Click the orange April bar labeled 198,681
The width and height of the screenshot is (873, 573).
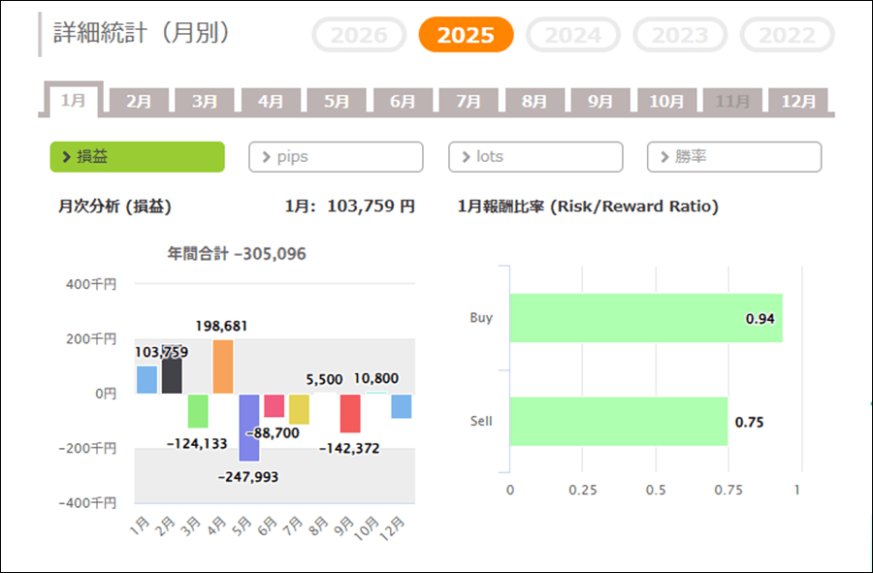point(223,366)
